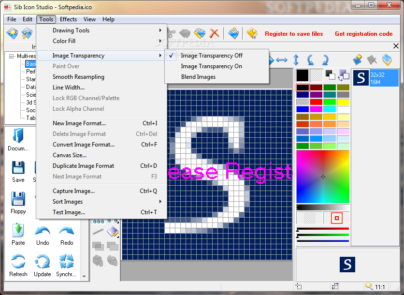Click the black foreground color box
The width and height of the screenshot is (404, 295).
302,75
